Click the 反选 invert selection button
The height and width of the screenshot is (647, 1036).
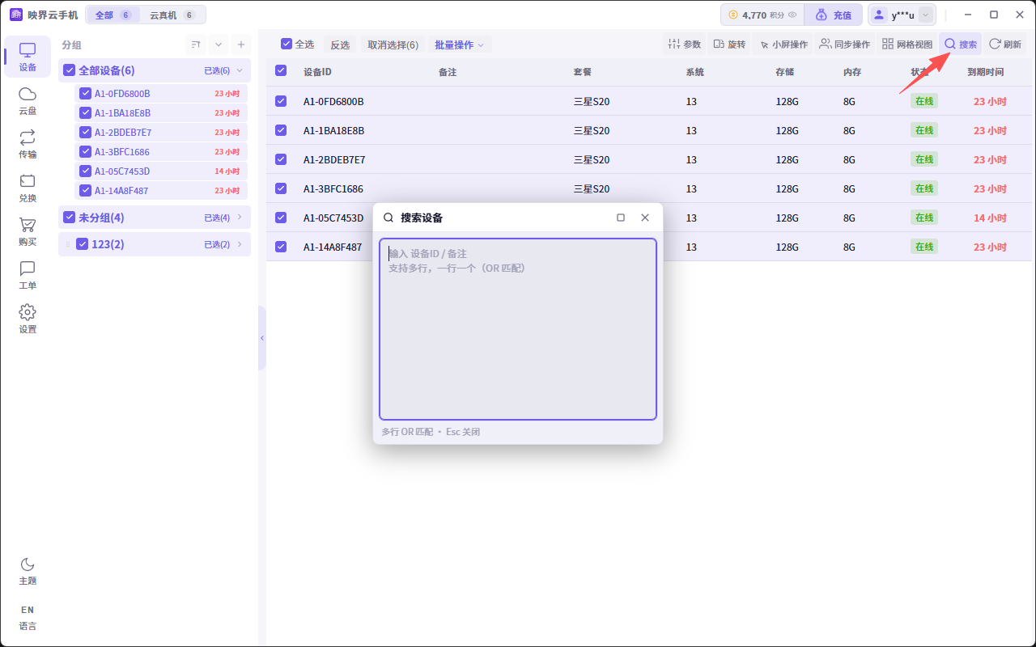tap(340, 44)
